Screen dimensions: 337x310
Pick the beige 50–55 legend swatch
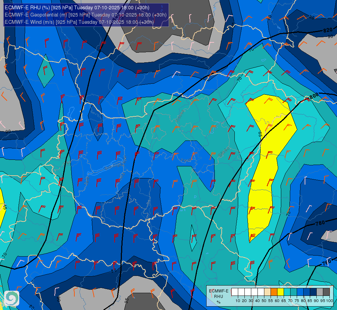(x=267, y=292)
